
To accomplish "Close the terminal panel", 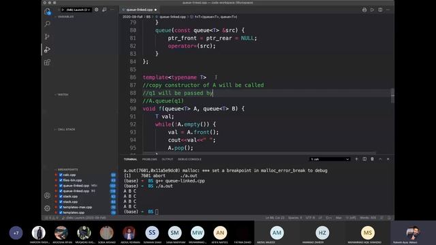I will (388, 159).
